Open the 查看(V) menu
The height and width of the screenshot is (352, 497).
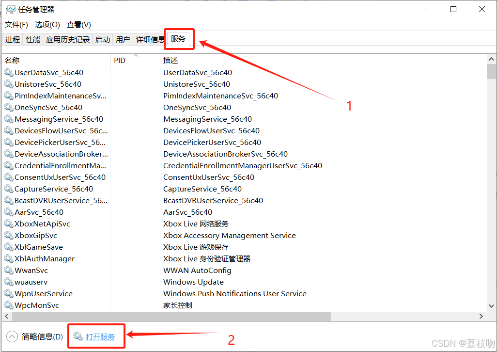coord(79,24)
